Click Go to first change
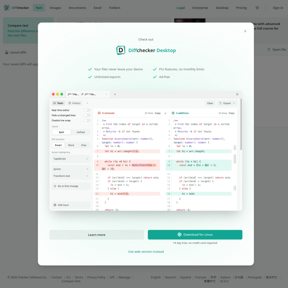Screen dimensions: 288x288 71,186
